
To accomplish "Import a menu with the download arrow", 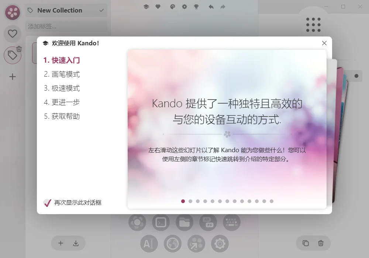I will coord(76,243).
